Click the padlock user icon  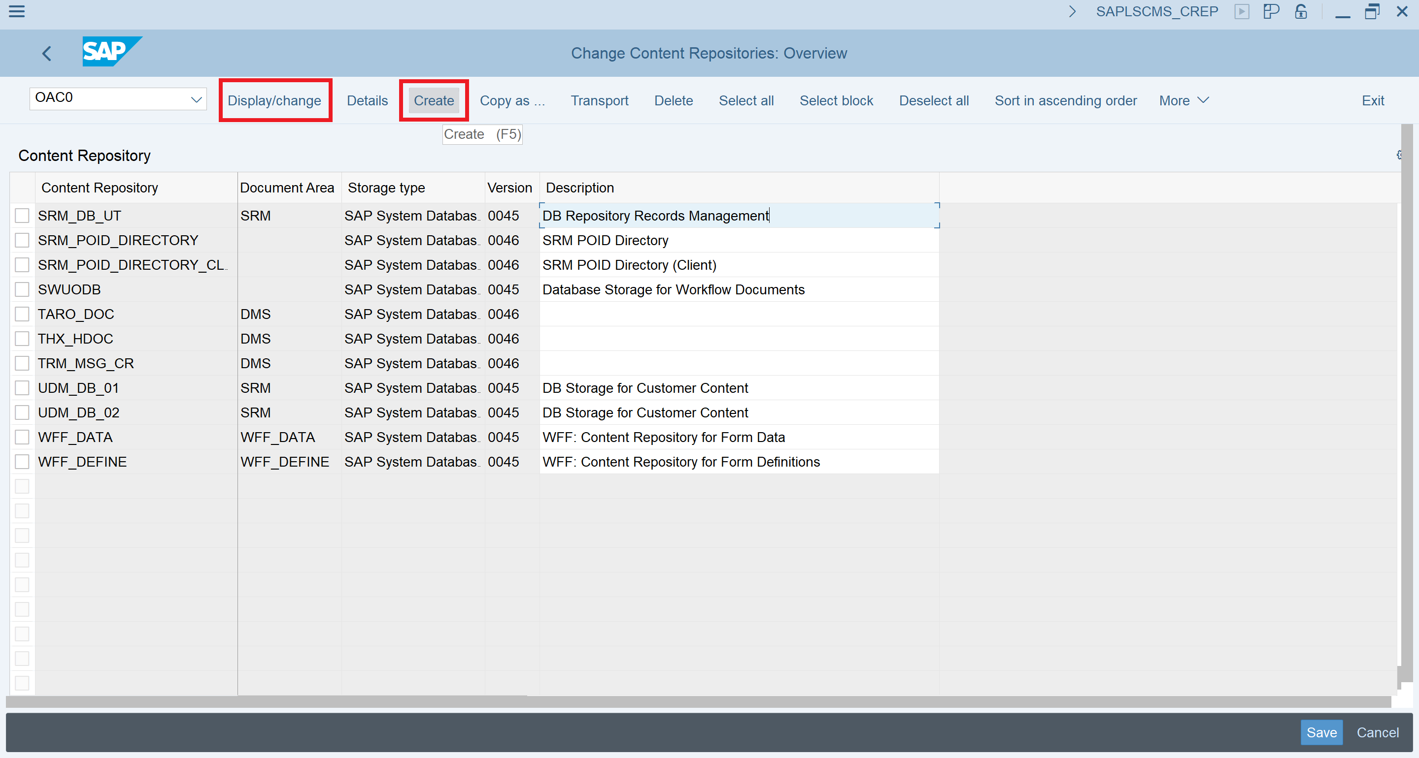[x=1301, y=11]
